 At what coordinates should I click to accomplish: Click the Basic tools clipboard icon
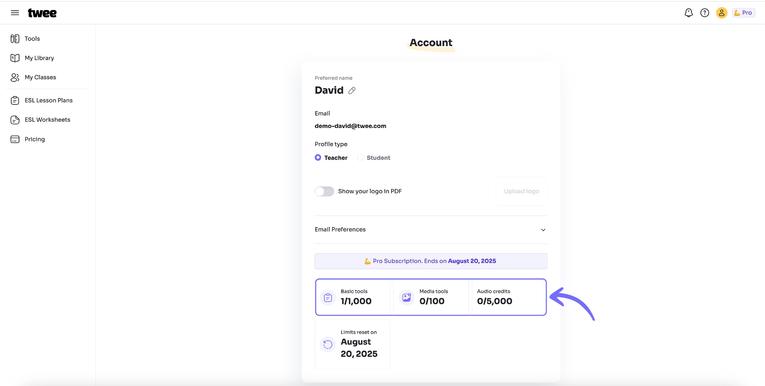tap(328, 297)
